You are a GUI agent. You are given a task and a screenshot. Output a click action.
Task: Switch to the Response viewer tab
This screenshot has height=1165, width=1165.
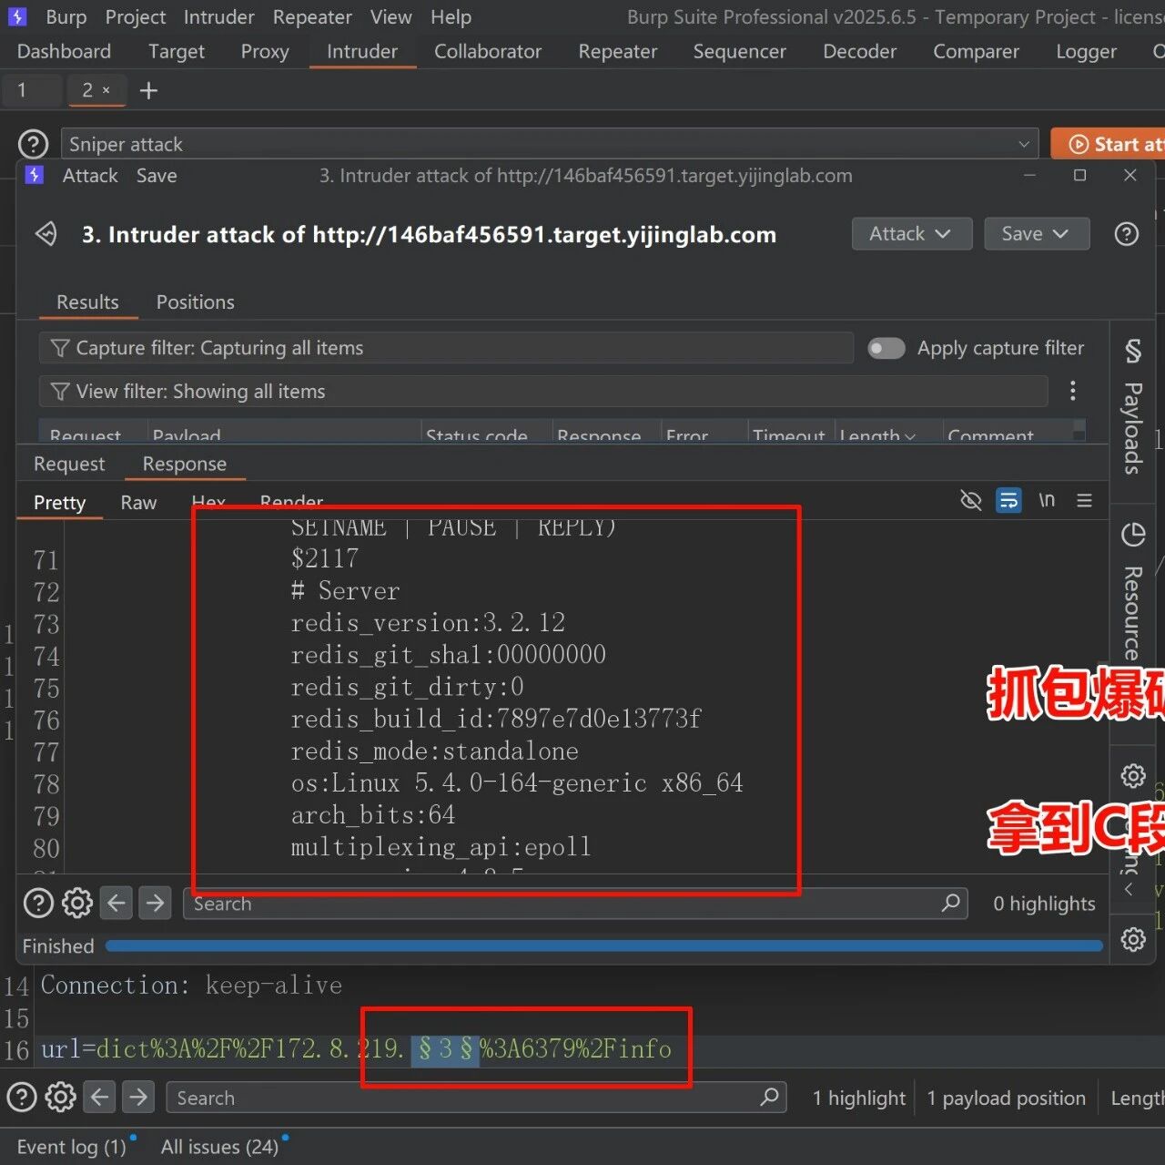click(x=185, y=465)
